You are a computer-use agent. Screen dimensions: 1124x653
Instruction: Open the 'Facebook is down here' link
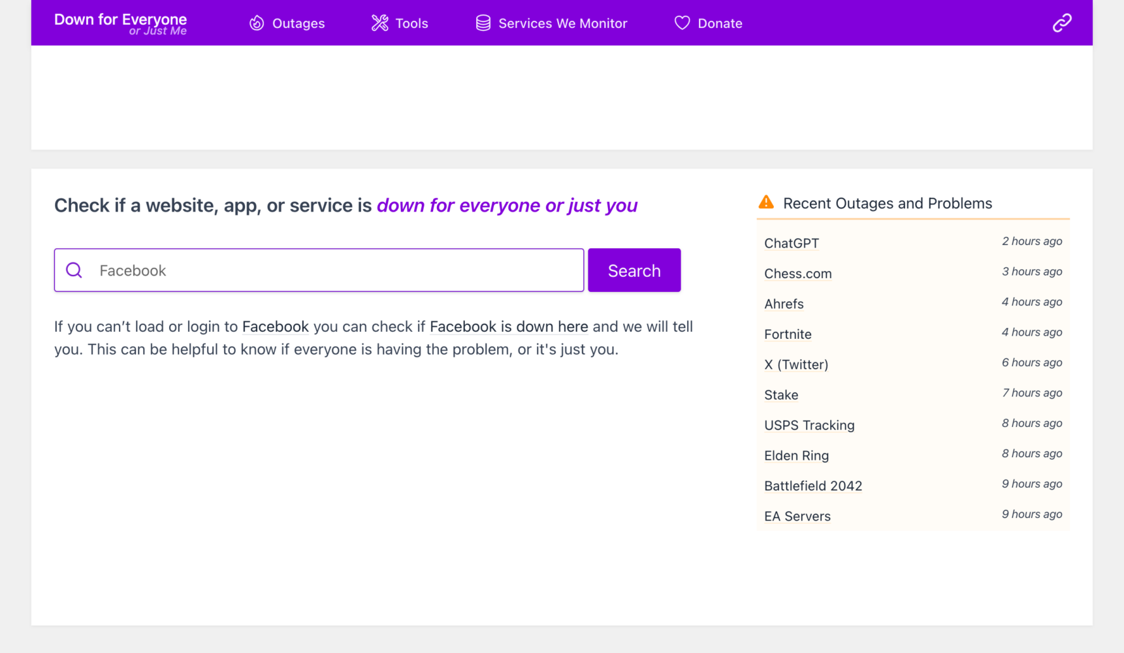click(508, 326)
